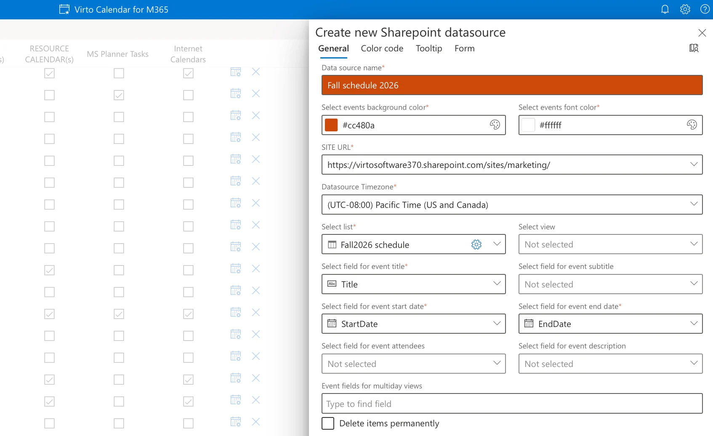Expand the SITE URL dropdown

pos(694,164)
